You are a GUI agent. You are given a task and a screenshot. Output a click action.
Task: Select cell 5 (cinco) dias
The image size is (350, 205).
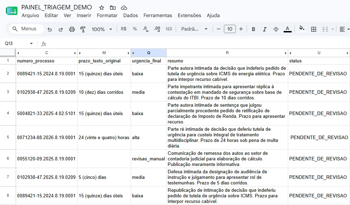click(104, 177)
